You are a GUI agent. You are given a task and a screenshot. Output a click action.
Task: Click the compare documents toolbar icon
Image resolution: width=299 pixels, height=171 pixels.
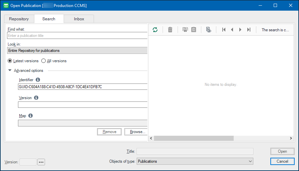tap(185, 30)
